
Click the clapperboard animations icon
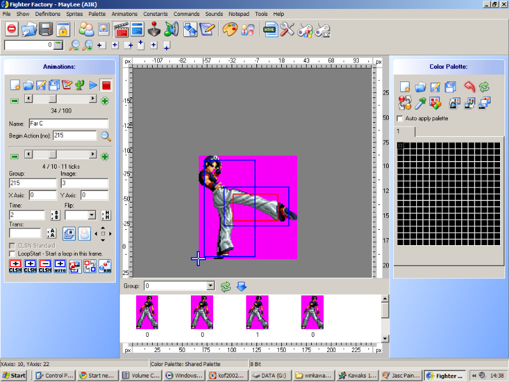[x=121, y=29]
